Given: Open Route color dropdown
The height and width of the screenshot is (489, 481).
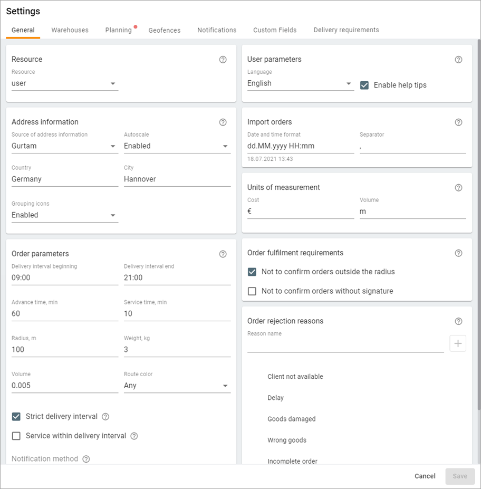Looking at the screenshot, I should (177, 386).
